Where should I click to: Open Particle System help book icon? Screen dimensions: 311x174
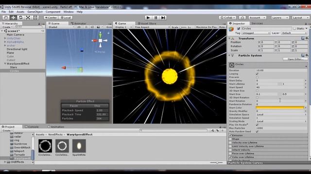tap(303, 56)
